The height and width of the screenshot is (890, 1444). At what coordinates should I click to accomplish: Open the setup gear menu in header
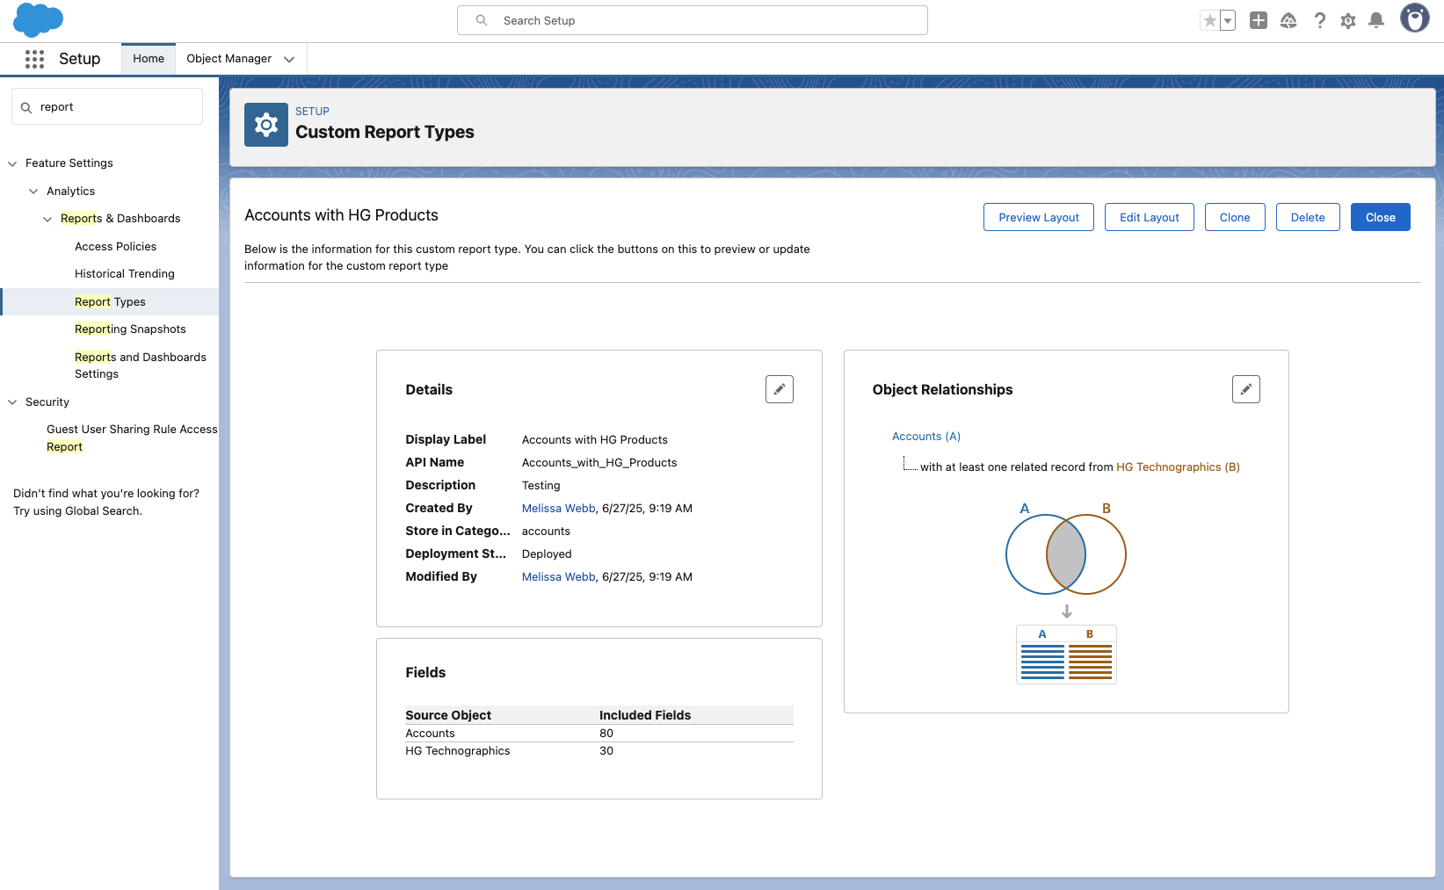(1348, 20)
